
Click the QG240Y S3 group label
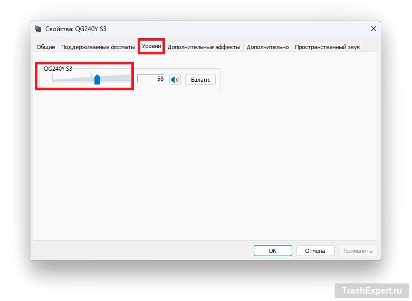click(58, 69)
